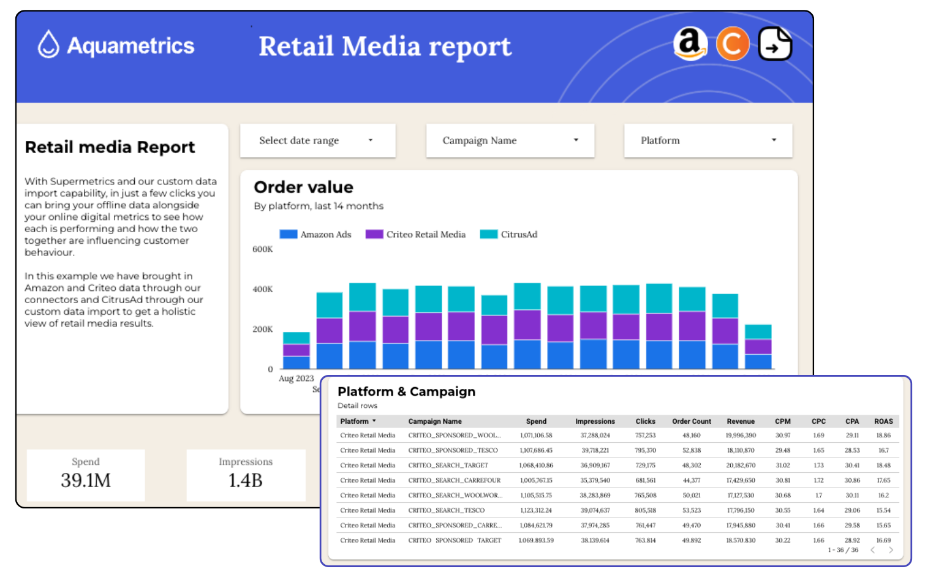Image resolution: width=925 pixels, height=577 pixels.
Task: Open the Platform filter dropdown
Action: pyautogui.click(x=708, y=140)
